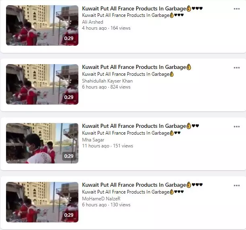Open the bold title of Mha Sagar's video
Image resolution: width=246 pixels, height=230 pixels.
click(x=140, y=126)
